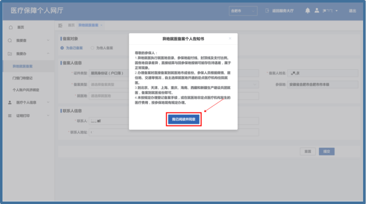This screenshot has height=204, width=366.
Task: Click the 证明打印 list icon
Action: (x=10, y=116)
